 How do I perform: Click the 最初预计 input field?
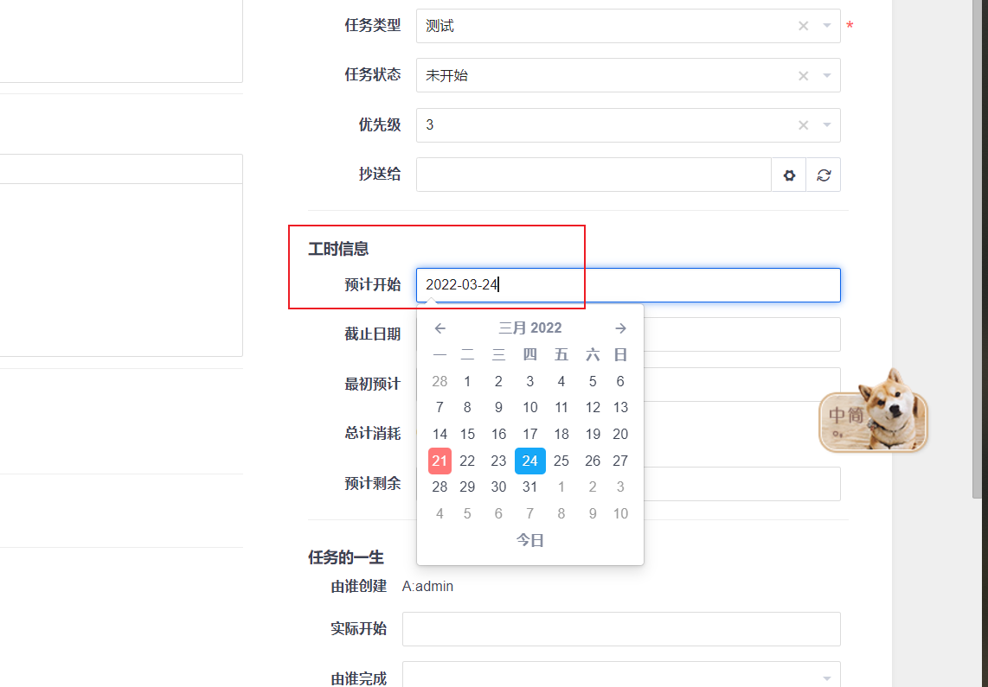click(x=741, y=385)
